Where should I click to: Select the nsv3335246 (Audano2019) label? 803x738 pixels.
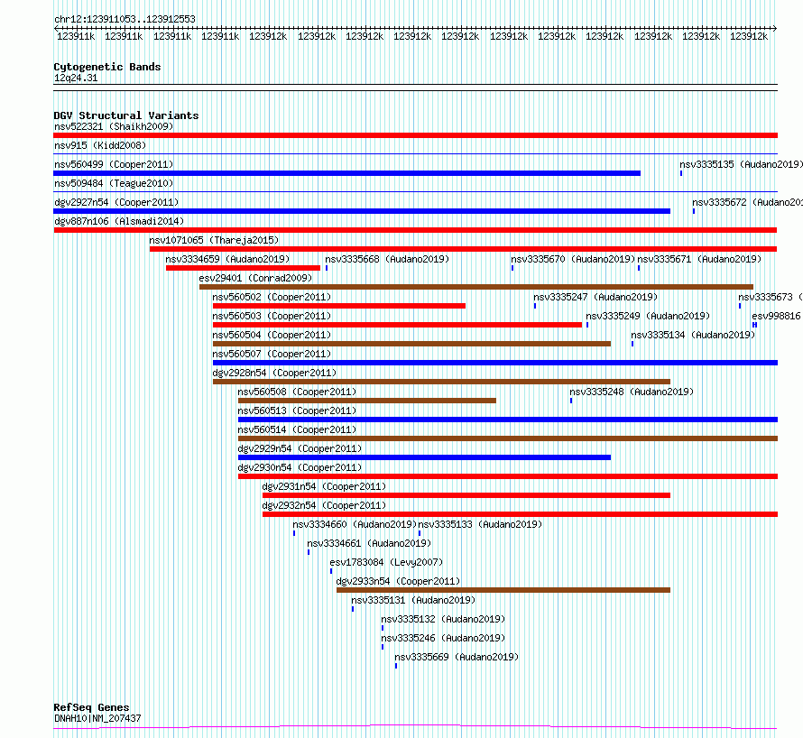click(x=443, y=638)
